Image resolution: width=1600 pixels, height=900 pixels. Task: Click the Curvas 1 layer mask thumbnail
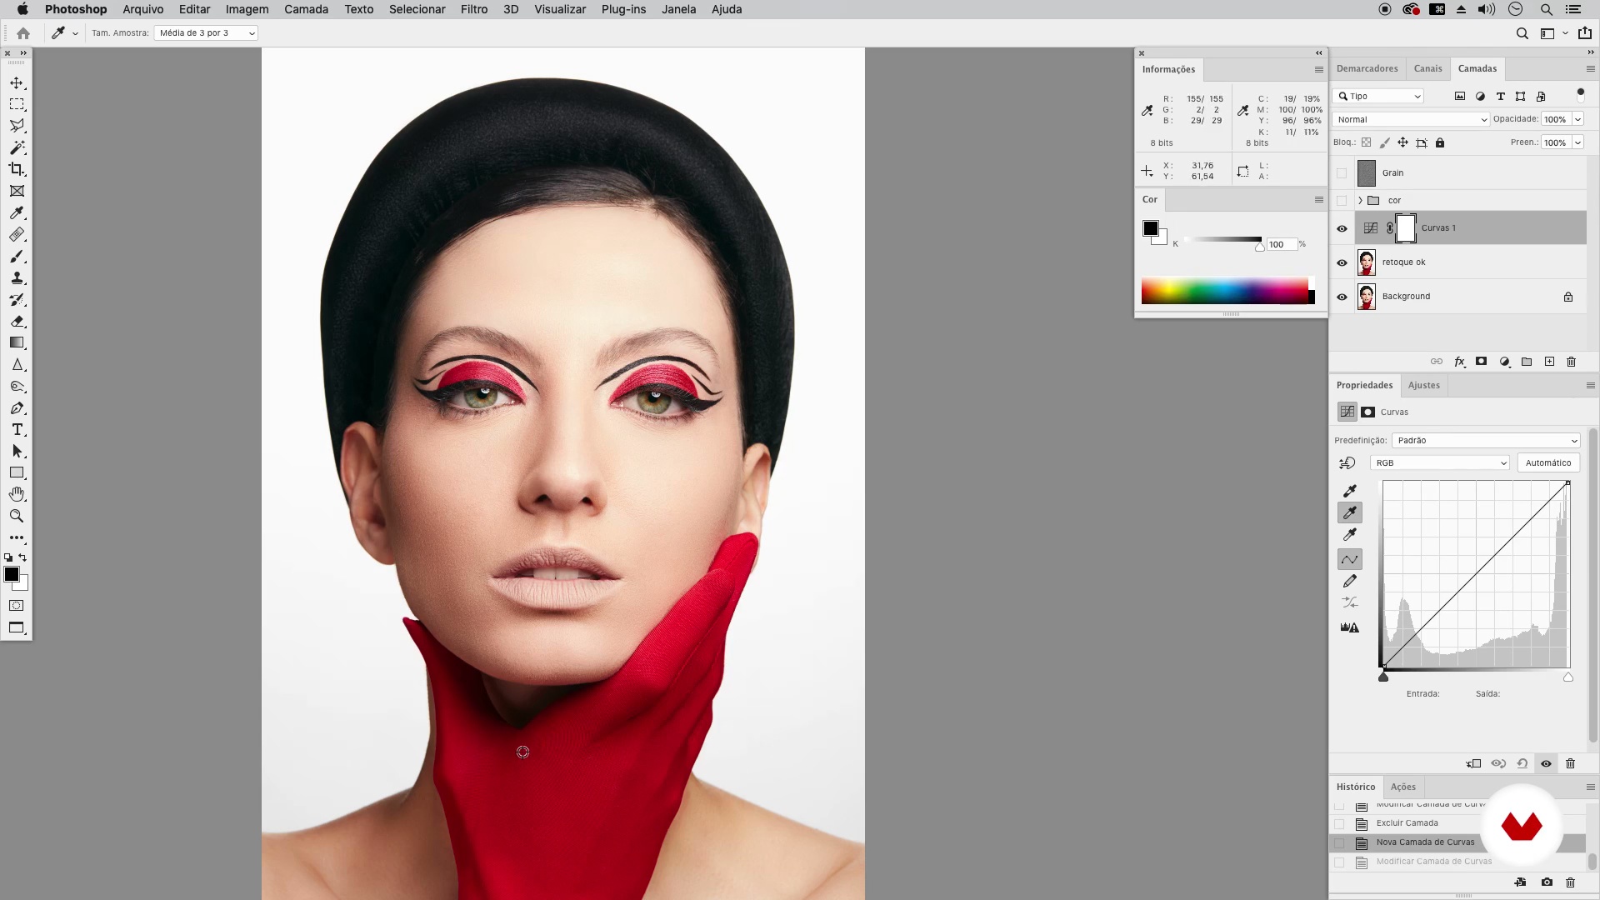pyautogui.click(x=1406, y=228)
